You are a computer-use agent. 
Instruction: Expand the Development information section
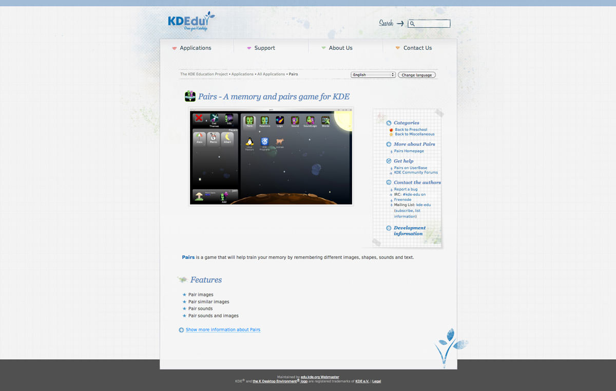pos(410,231)
